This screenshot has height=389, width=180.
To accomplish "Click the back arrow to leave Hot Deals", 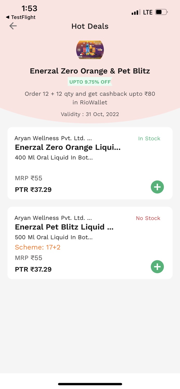I will point(13,26).
